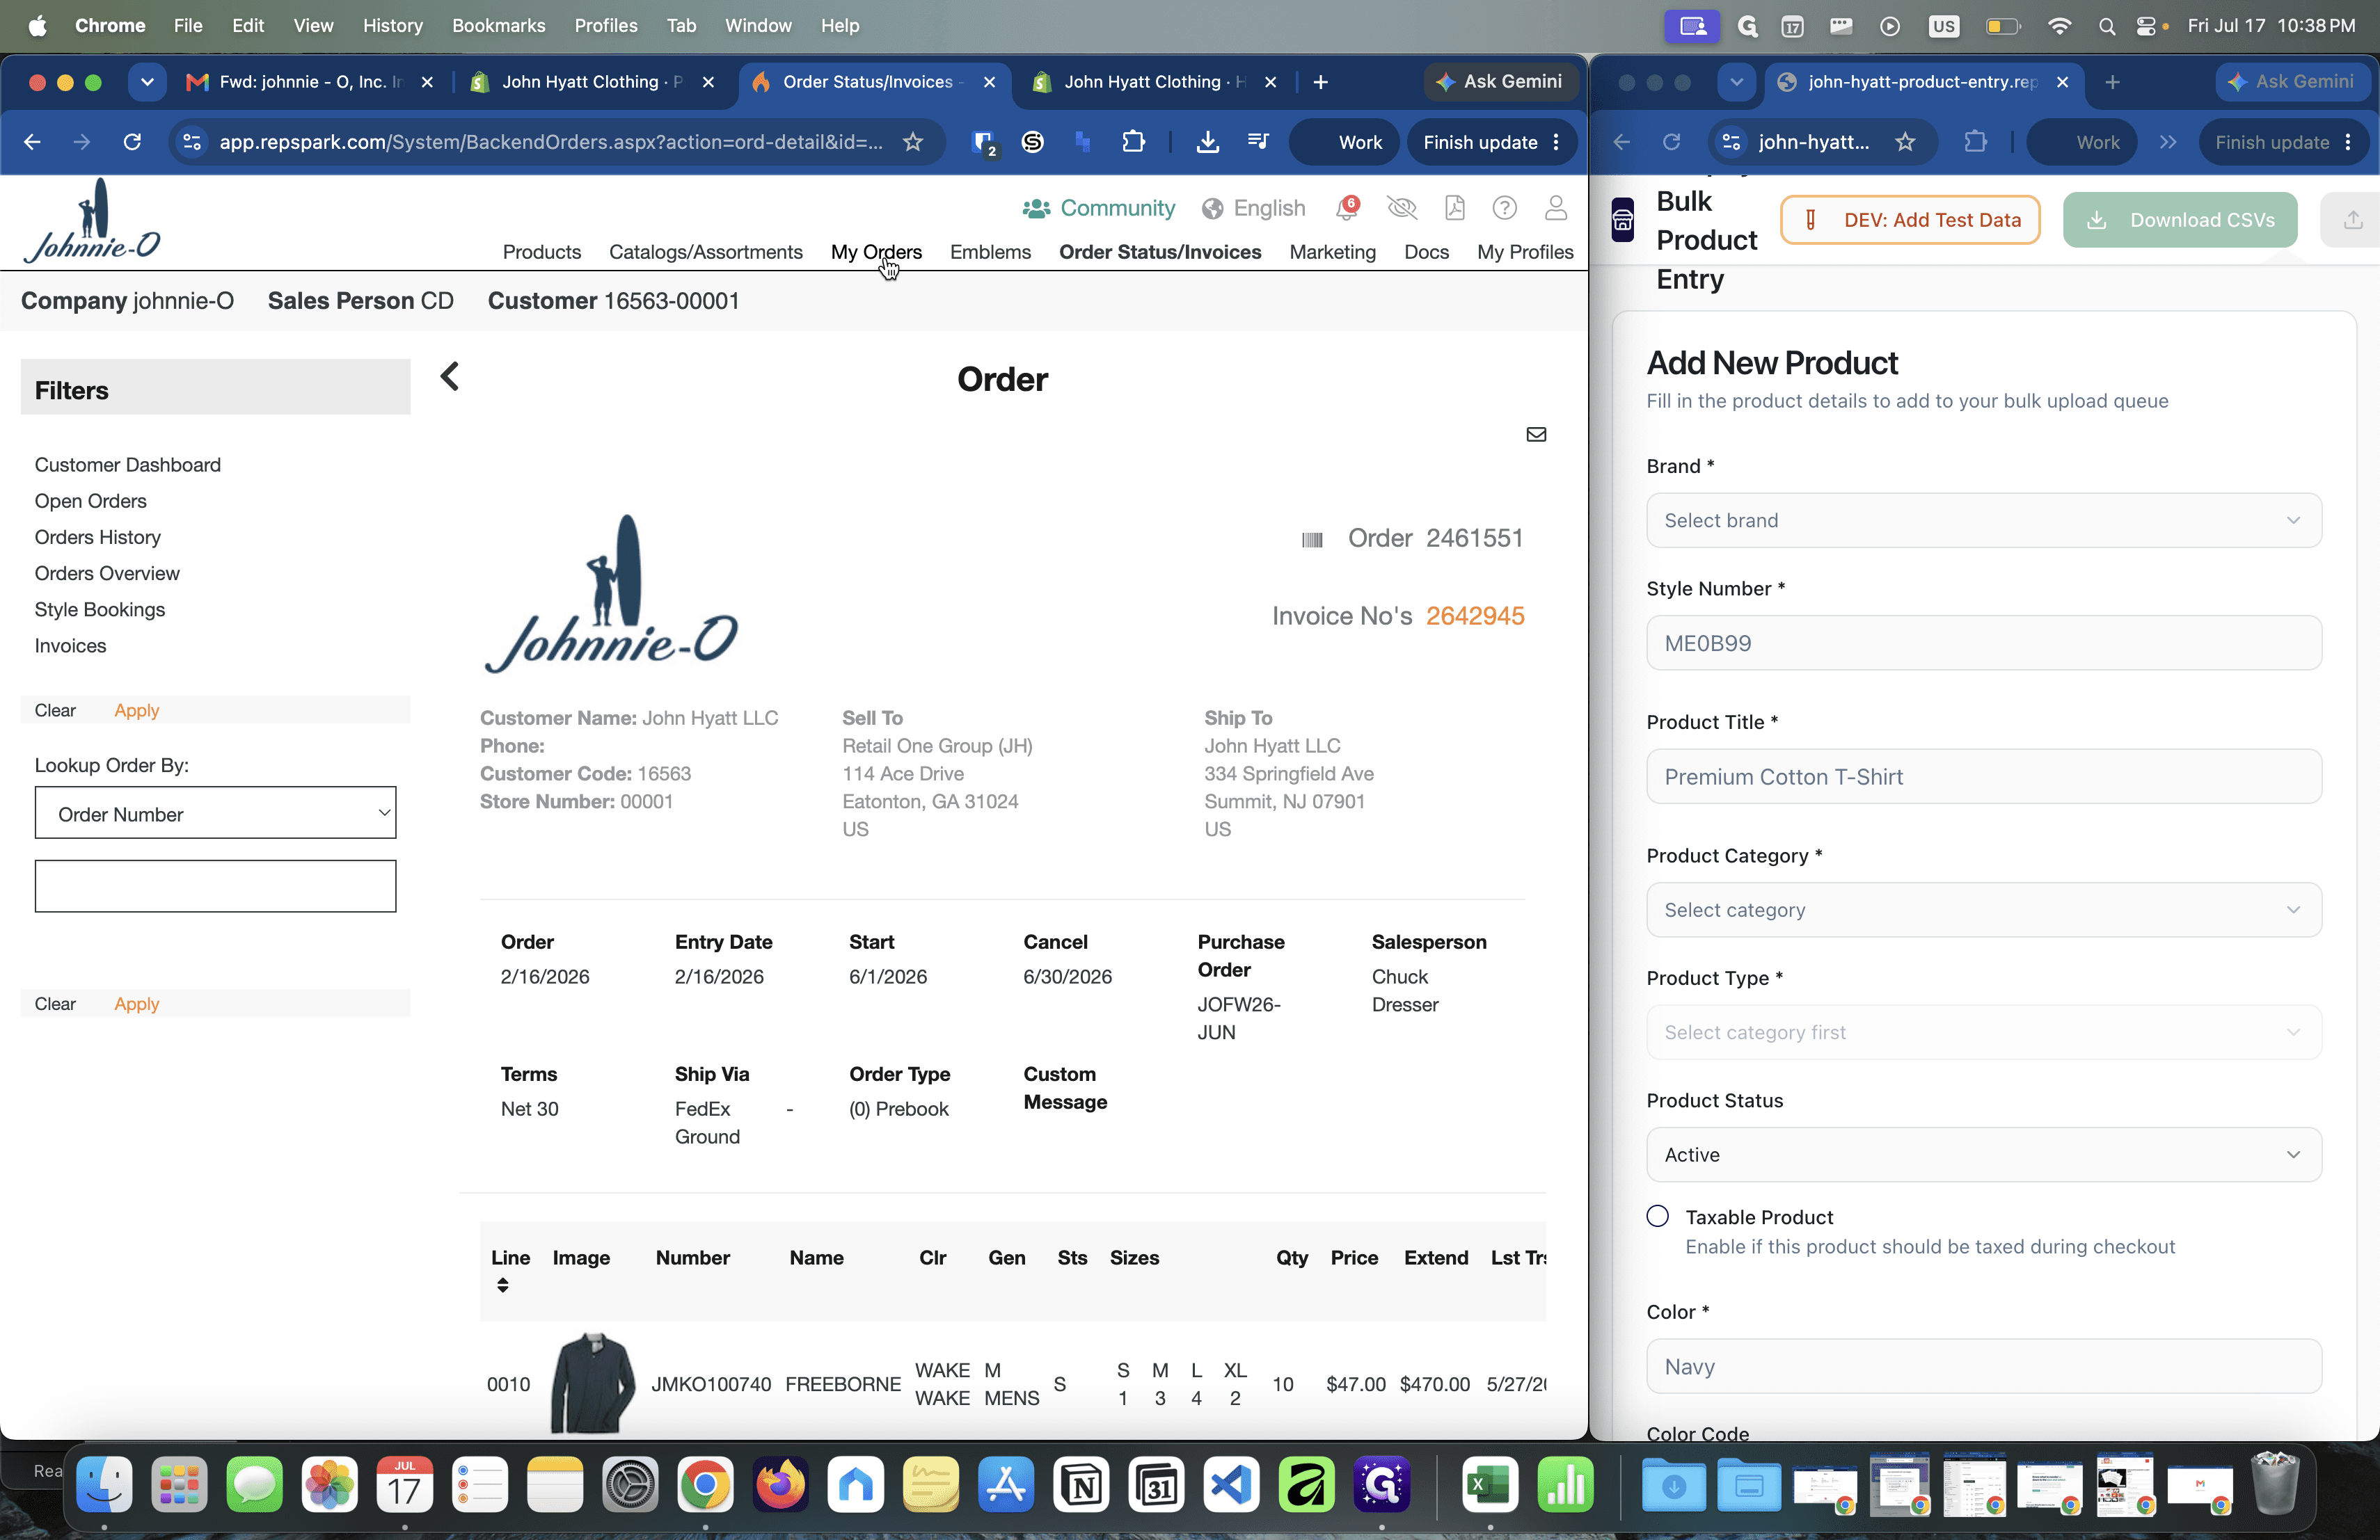Click the email envelope icon above order
The width and height of the screenshot is (2380, 1540).
(x=1536, y=434)
